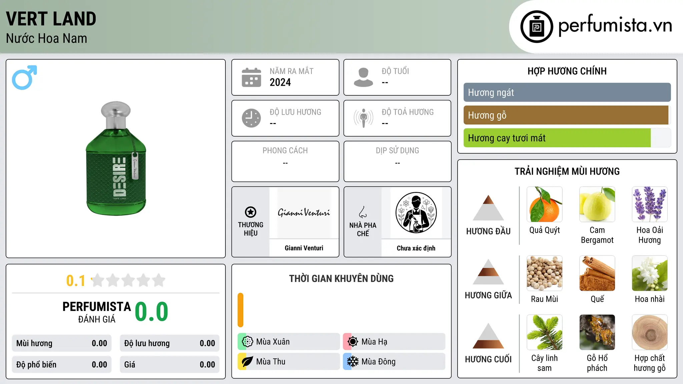The image size is (683, 384).
Task: Click the 0.1 rating number
Action: point(76,281)
